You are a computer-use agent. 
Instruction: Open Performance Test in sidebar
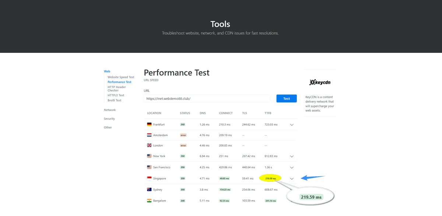[x=119, y=82]
